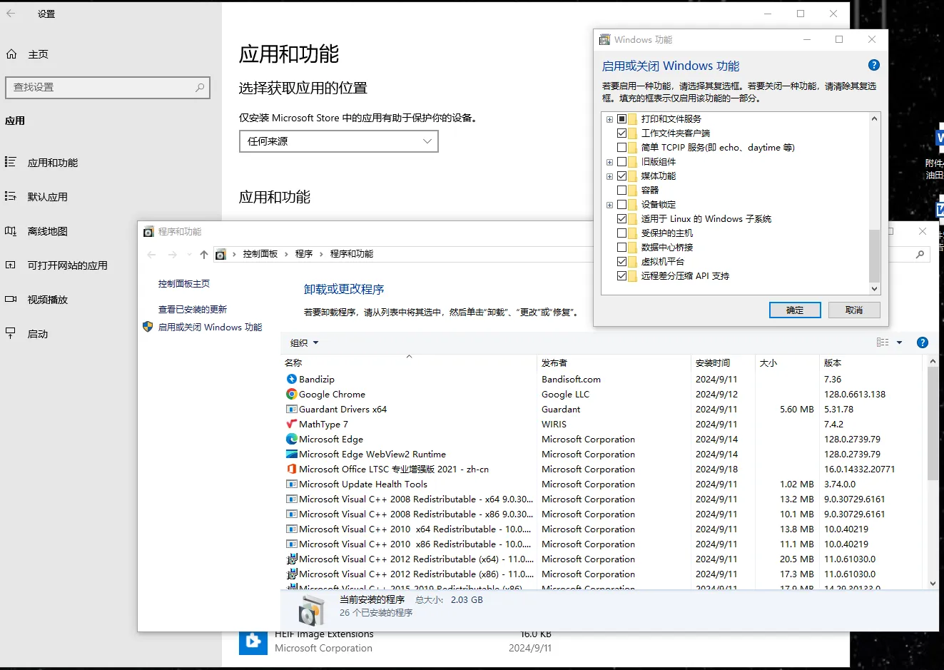Image resolution: width=944 pixels, height=670 pixels.
Task: Toggle the 虚拟机平台 checkbox
Action: pos(621,261)
